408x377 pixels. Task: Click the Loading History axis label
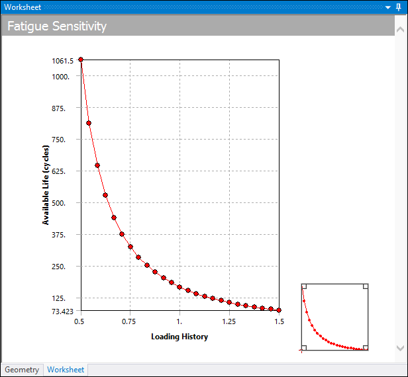coord(179,337)
